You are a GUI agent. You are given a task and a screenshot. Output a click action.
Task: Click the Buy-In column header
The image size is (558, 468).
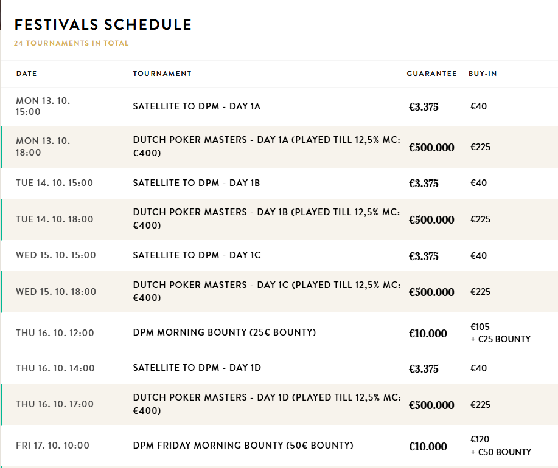tap(483, 74)
